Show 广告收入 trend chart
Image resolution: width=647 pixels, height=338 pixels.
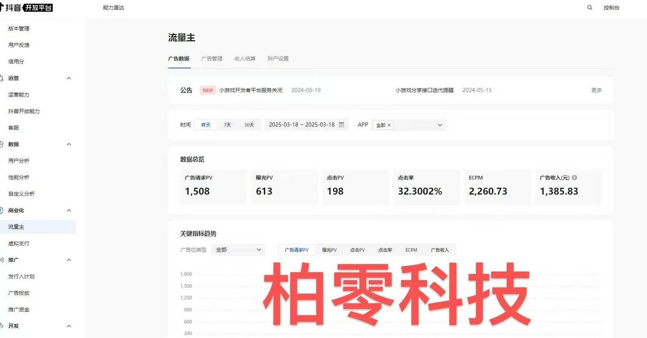coord(440,250)
